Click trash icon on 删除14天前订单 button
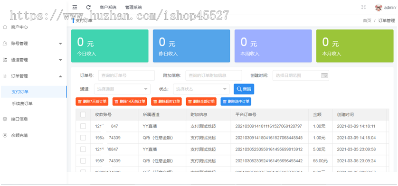Screen dimensions: 398x186 tap(116, 102)
